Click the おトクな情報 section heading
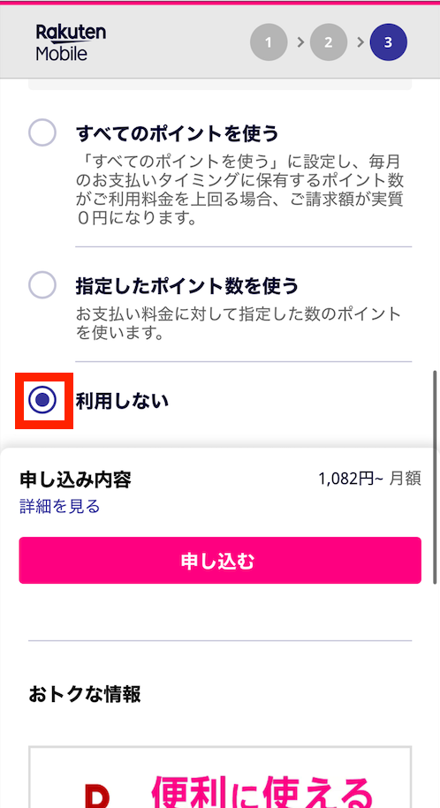440x808 pixels. coord(85,695)
